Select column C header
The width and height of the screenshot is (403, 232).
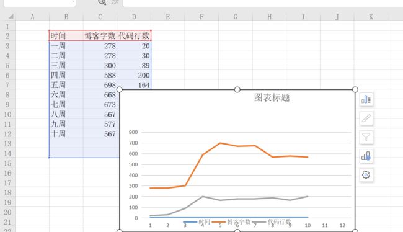pyautogui.click(x=100, y=17)
